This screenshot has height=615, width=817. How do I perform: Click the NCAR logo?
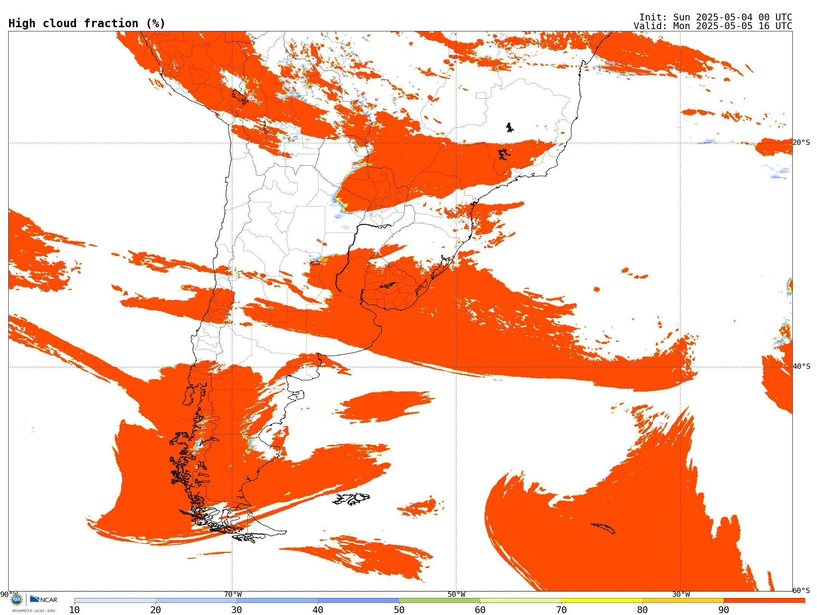[43, 599]
